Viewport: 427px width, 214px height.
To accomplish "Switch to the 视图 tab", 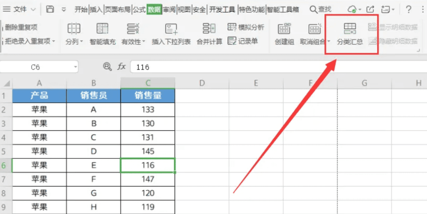I will pyautogui.click(x=184, y=10).
